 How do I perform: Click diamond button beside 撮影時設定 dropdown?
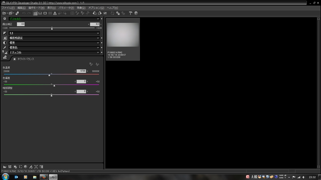(102, 38)
